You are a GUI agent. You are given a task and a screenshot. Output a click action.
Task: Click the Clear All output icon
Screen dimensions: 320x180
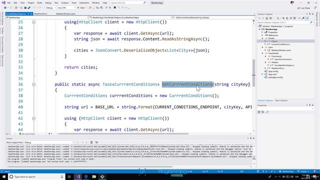click(x=91, y=142)
